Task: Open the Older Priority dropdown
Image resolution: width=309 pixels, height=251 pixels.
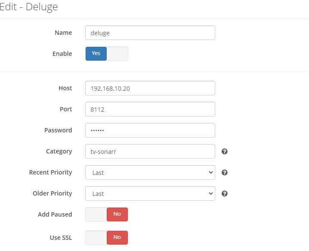Action: pyautogui.click(x=150, y=193)
